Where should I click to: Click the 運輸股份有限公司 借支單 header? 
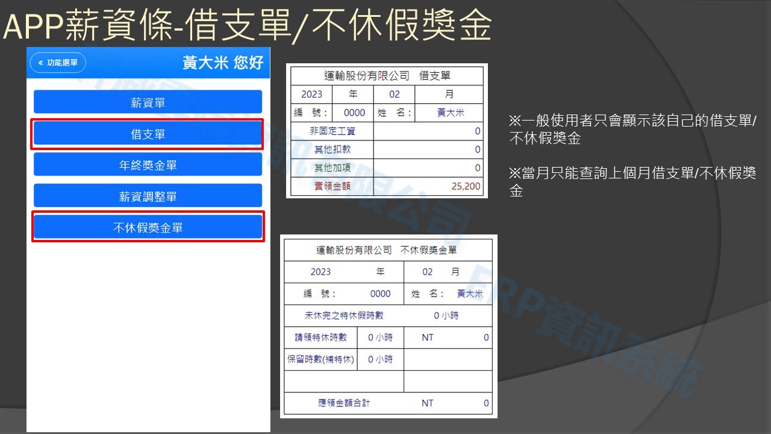pyautogui.click(x=387, y=76)
